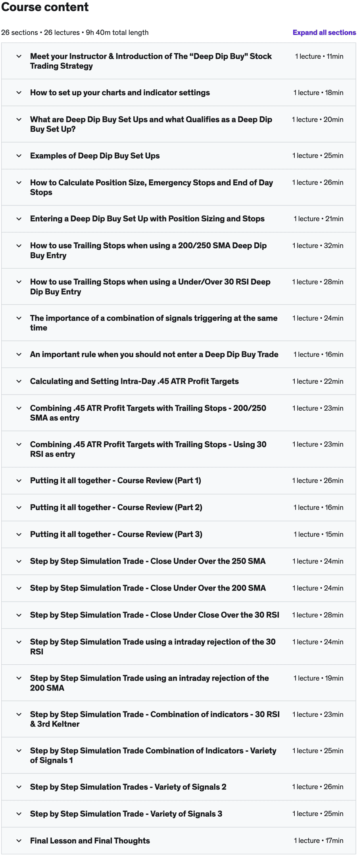The height and width of the screenshot is (856, 357).
Task: Toggle chevron next to Calculate Position Size section
Action: 19,183
